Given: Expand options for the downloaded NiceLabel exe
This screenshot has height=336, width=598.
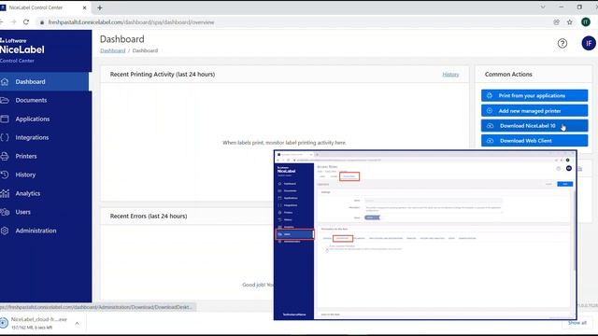Looking at the screenshot, I should 77,324.
